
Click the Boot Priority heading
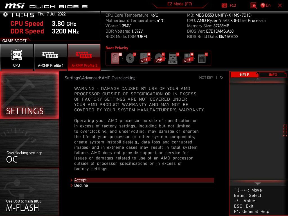pyautogui.click(x=117, y=48)
